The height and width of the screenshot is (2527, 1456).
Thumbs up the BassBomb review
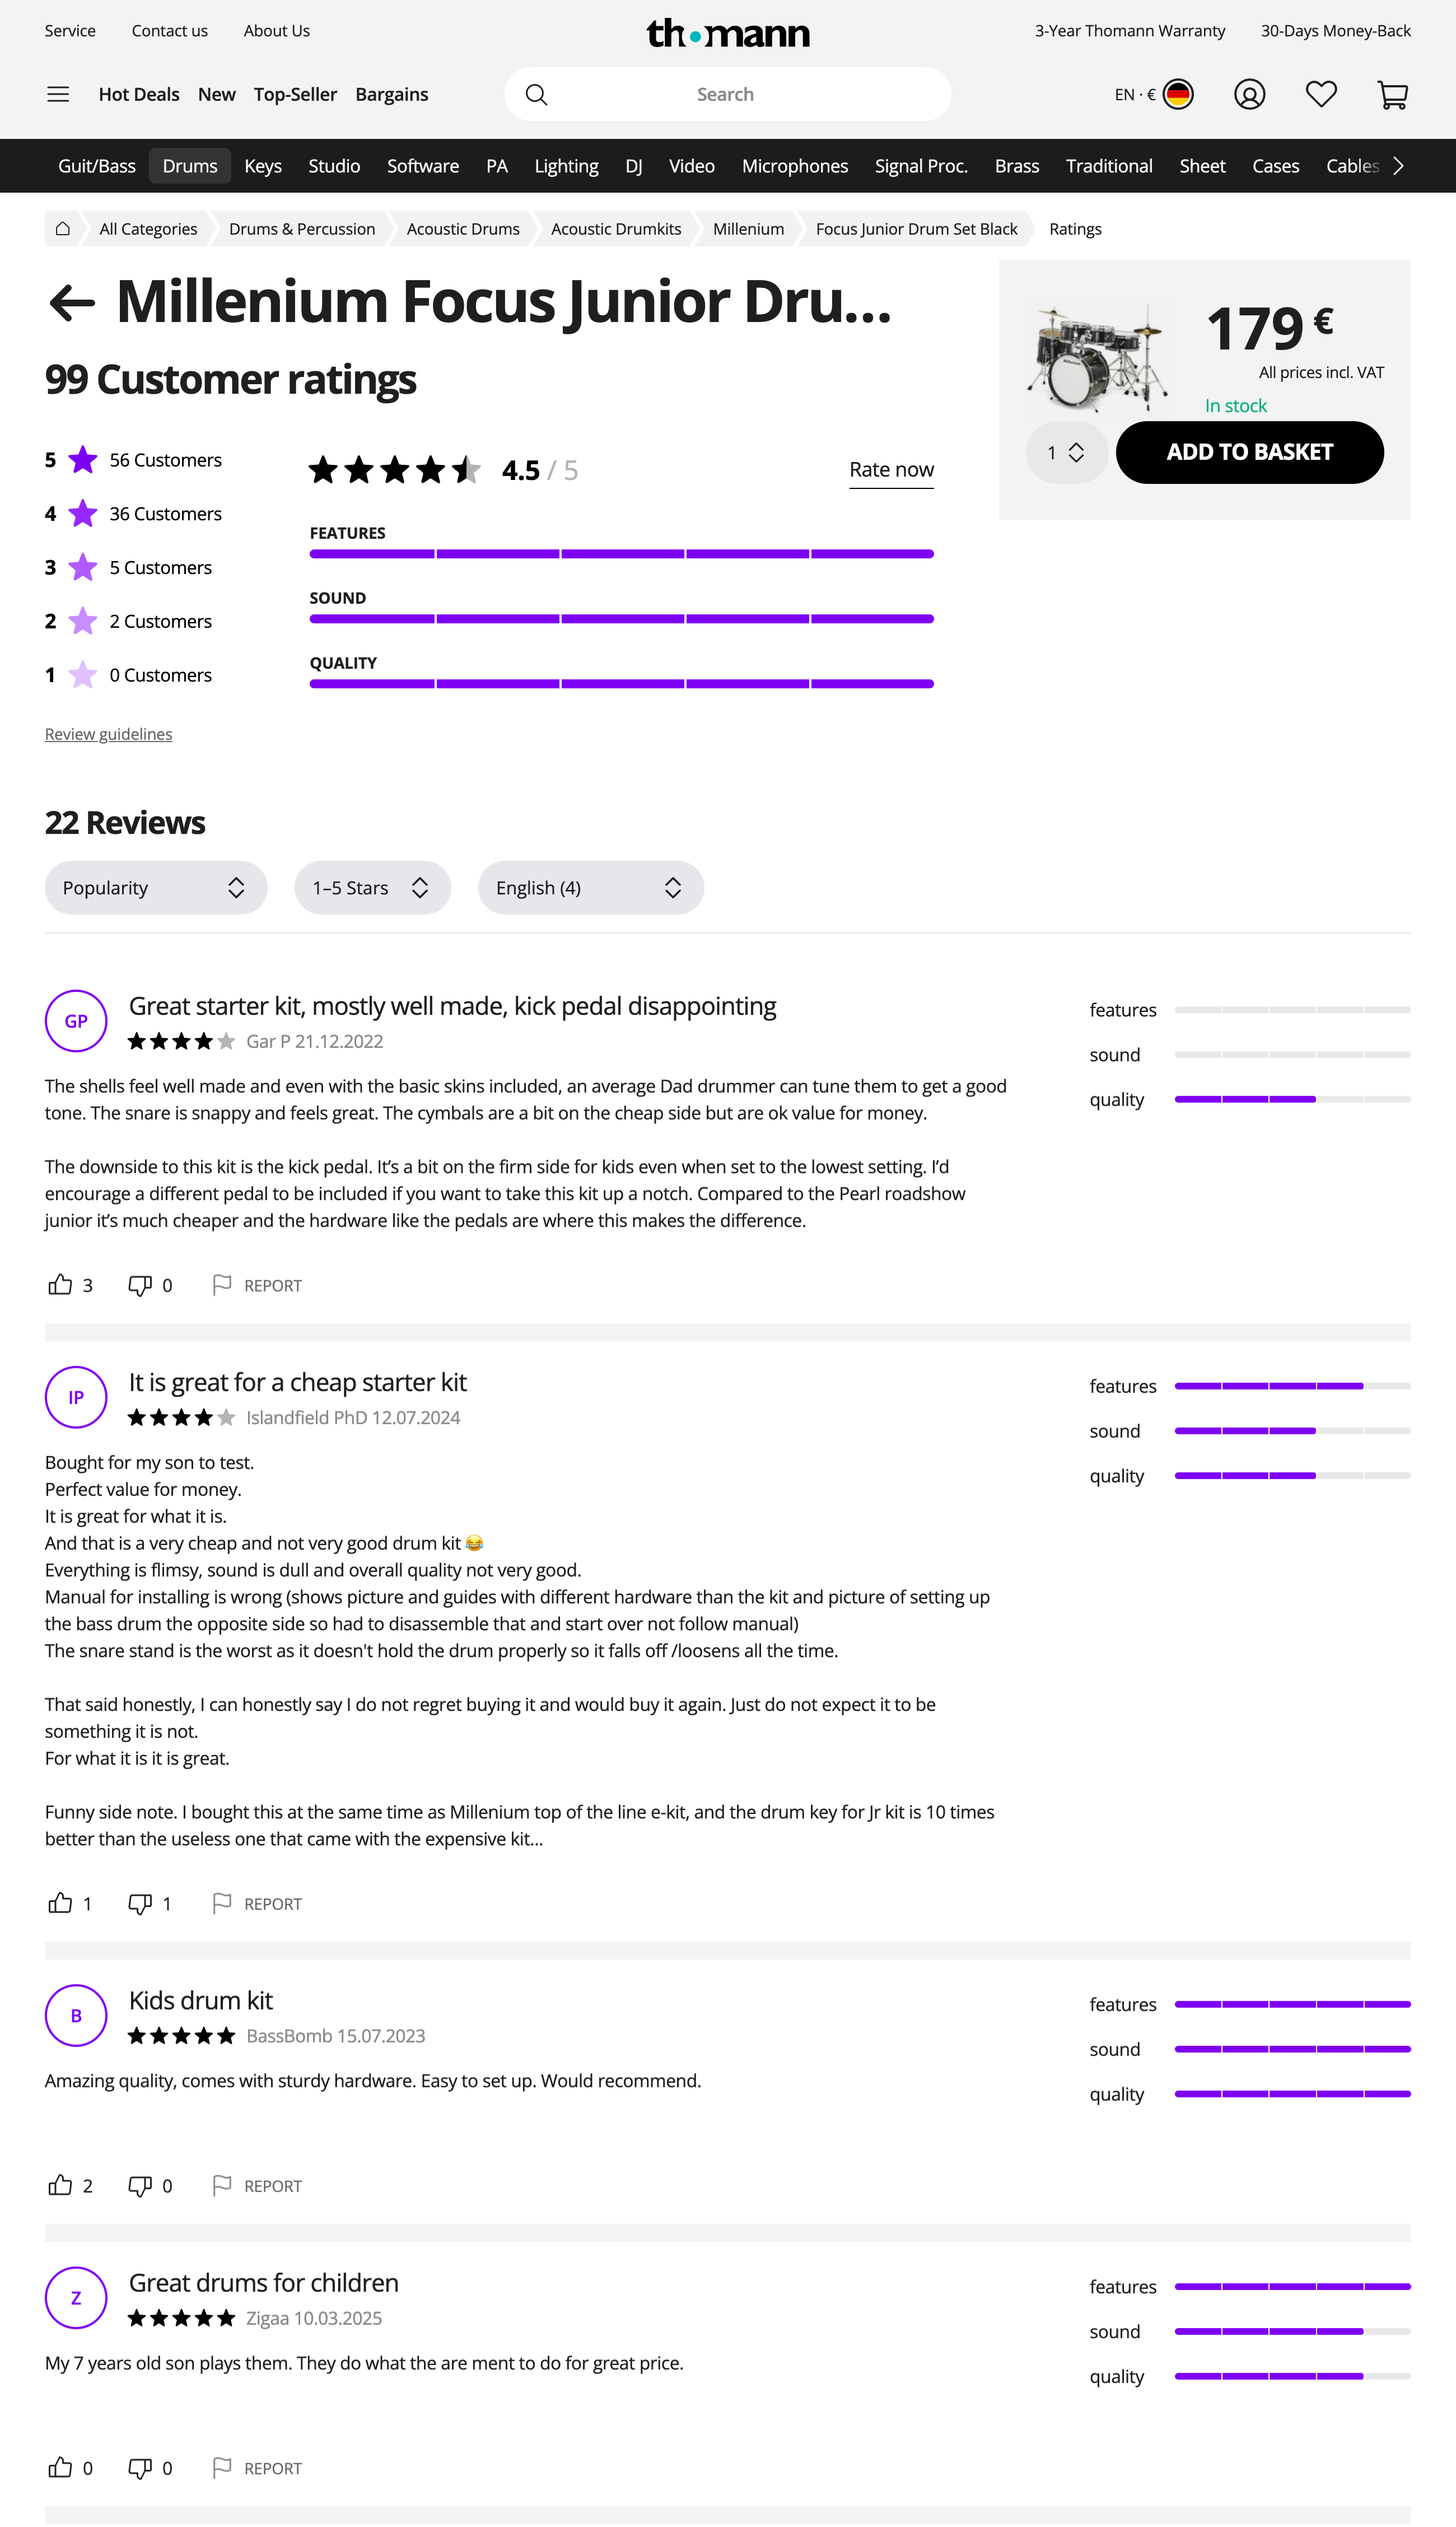tap(60, 2185)
